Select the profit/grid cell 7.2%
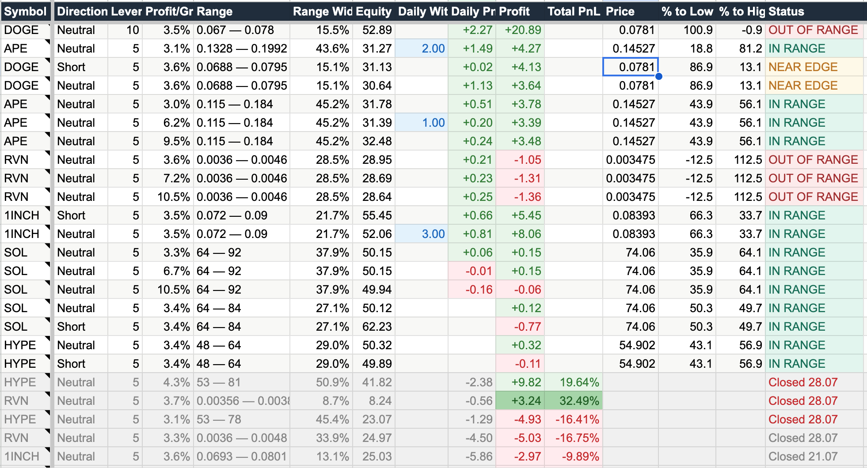This screenshot has width=867, height=468. (168, 178)
